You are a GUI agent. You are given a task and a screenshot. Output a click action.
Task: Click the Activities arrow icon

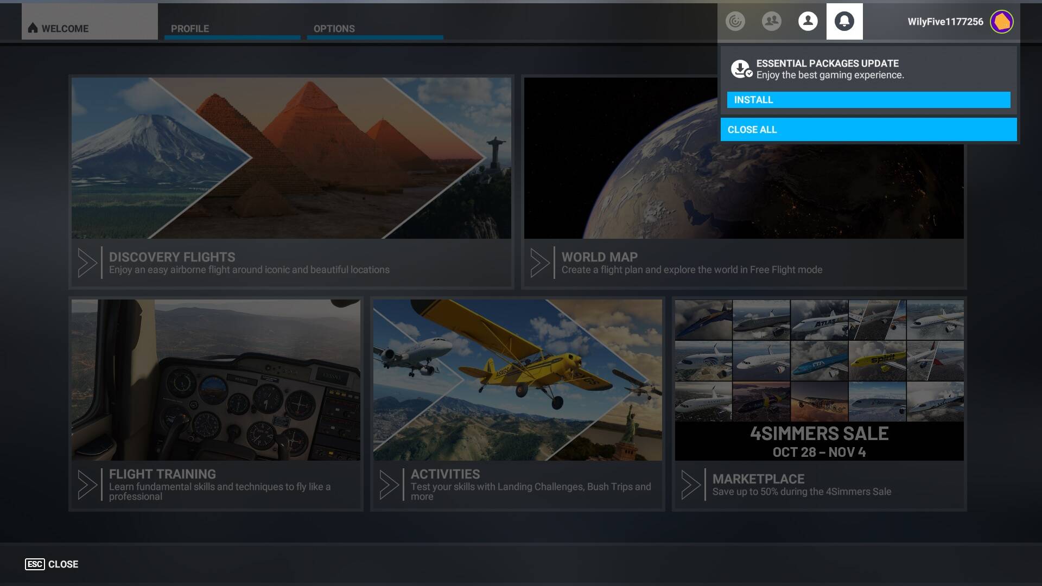[x=389, y=485]
